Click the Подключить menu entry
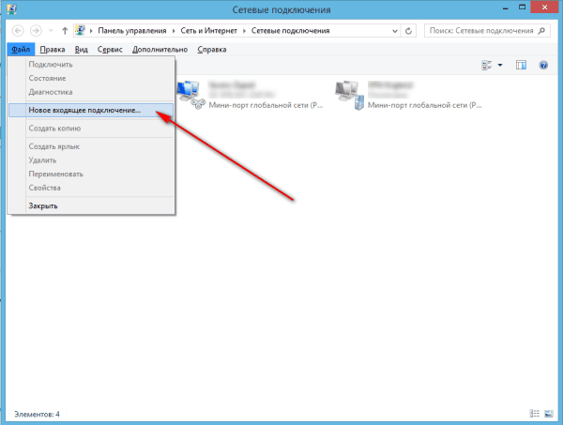The image size is (563, 425). click(x=91, y=65)
